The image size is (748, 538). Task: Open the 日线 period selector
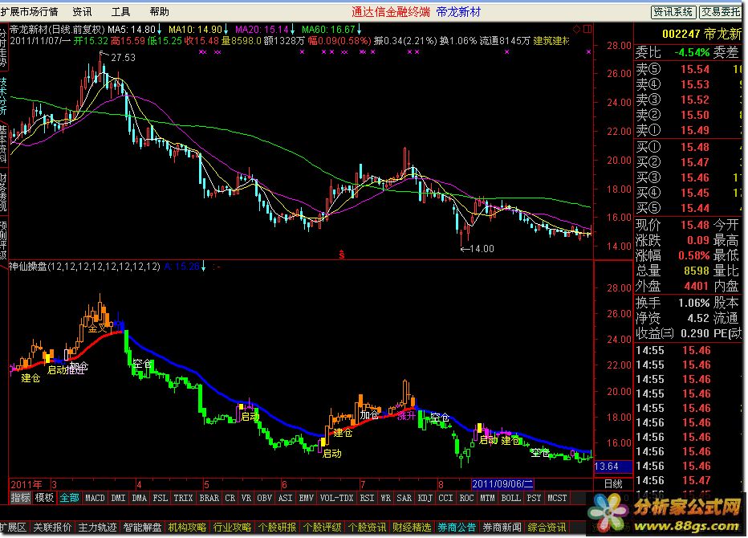pyautogui.click(x=613, y=483)
